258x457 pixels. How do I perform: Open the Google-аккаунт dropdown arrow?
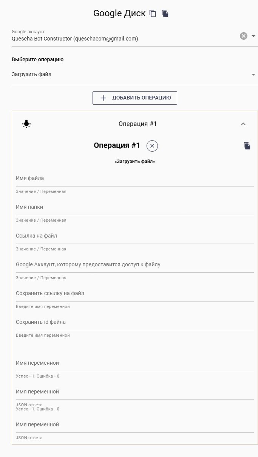click(x=253, y=36)
